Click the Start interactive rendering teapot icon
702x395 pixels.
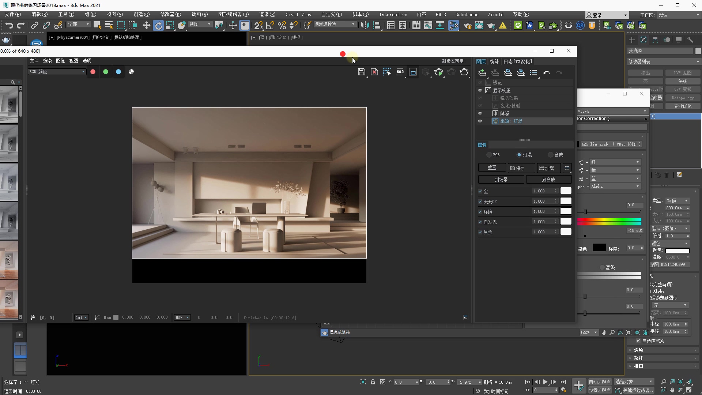(438, 72)
